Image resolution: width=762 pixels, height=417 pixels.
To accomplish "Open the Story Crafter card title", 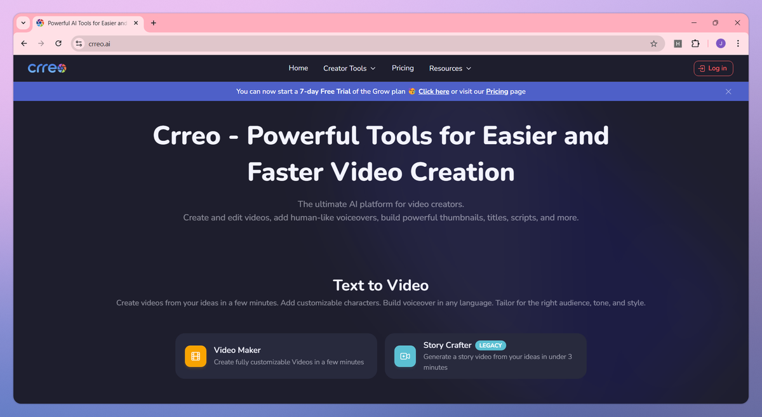I will (448, 345).
